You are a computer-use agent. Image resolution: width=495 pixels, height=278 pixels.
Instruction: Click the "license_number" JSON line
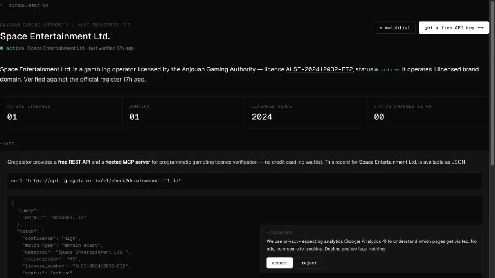coord(76,266)
